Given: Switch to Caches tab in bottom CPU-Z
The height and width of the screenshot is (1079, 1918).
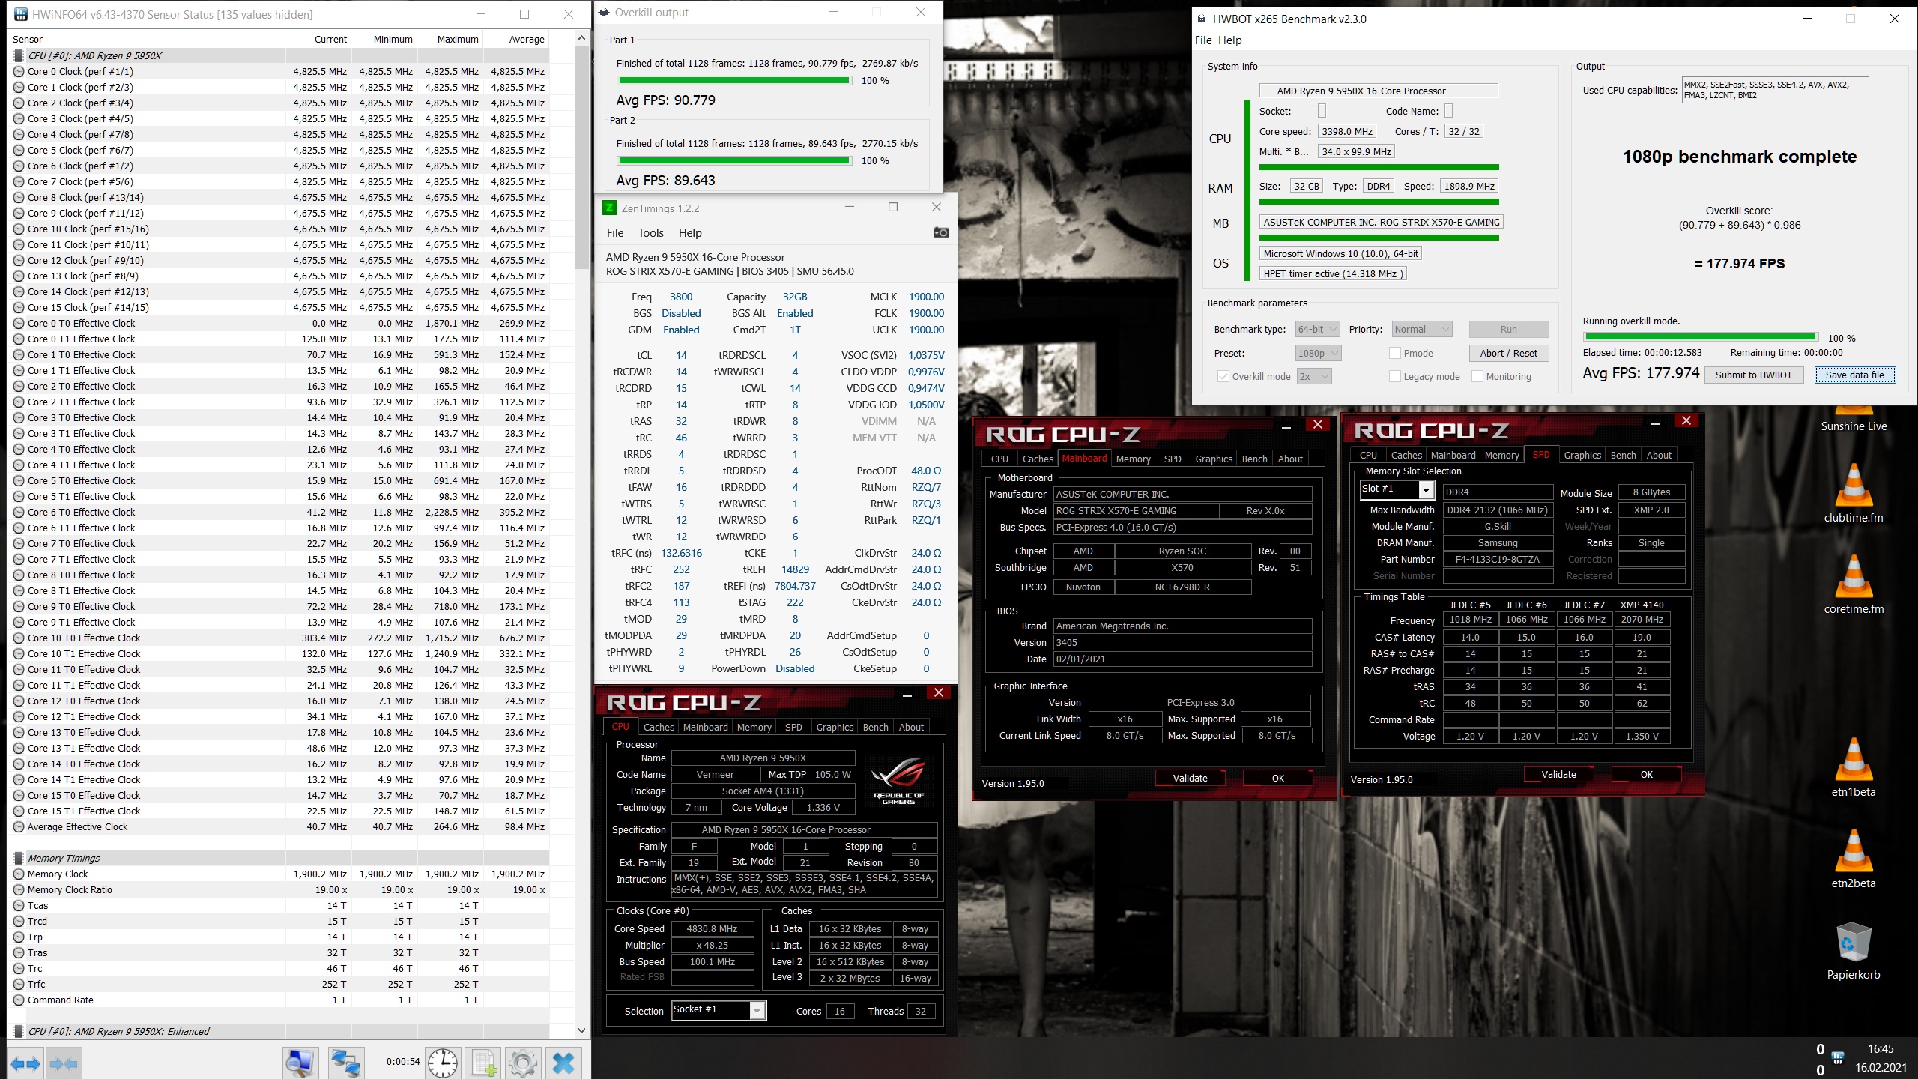Looking at the screenshot, I should coord(659,727).
